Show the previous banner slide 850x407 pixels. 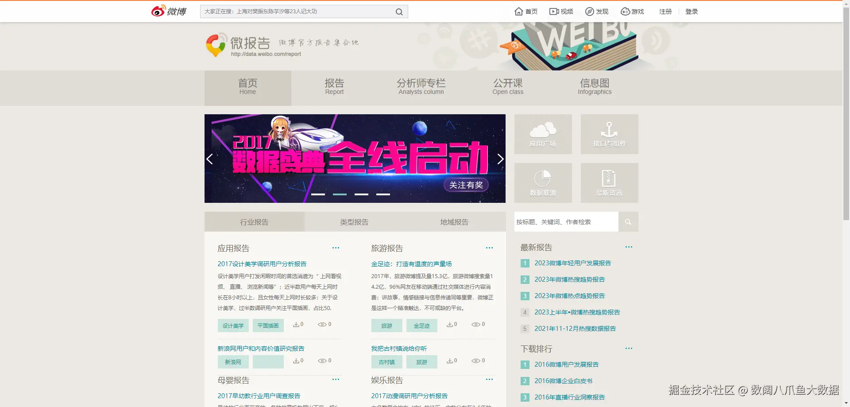coord(210,159)
